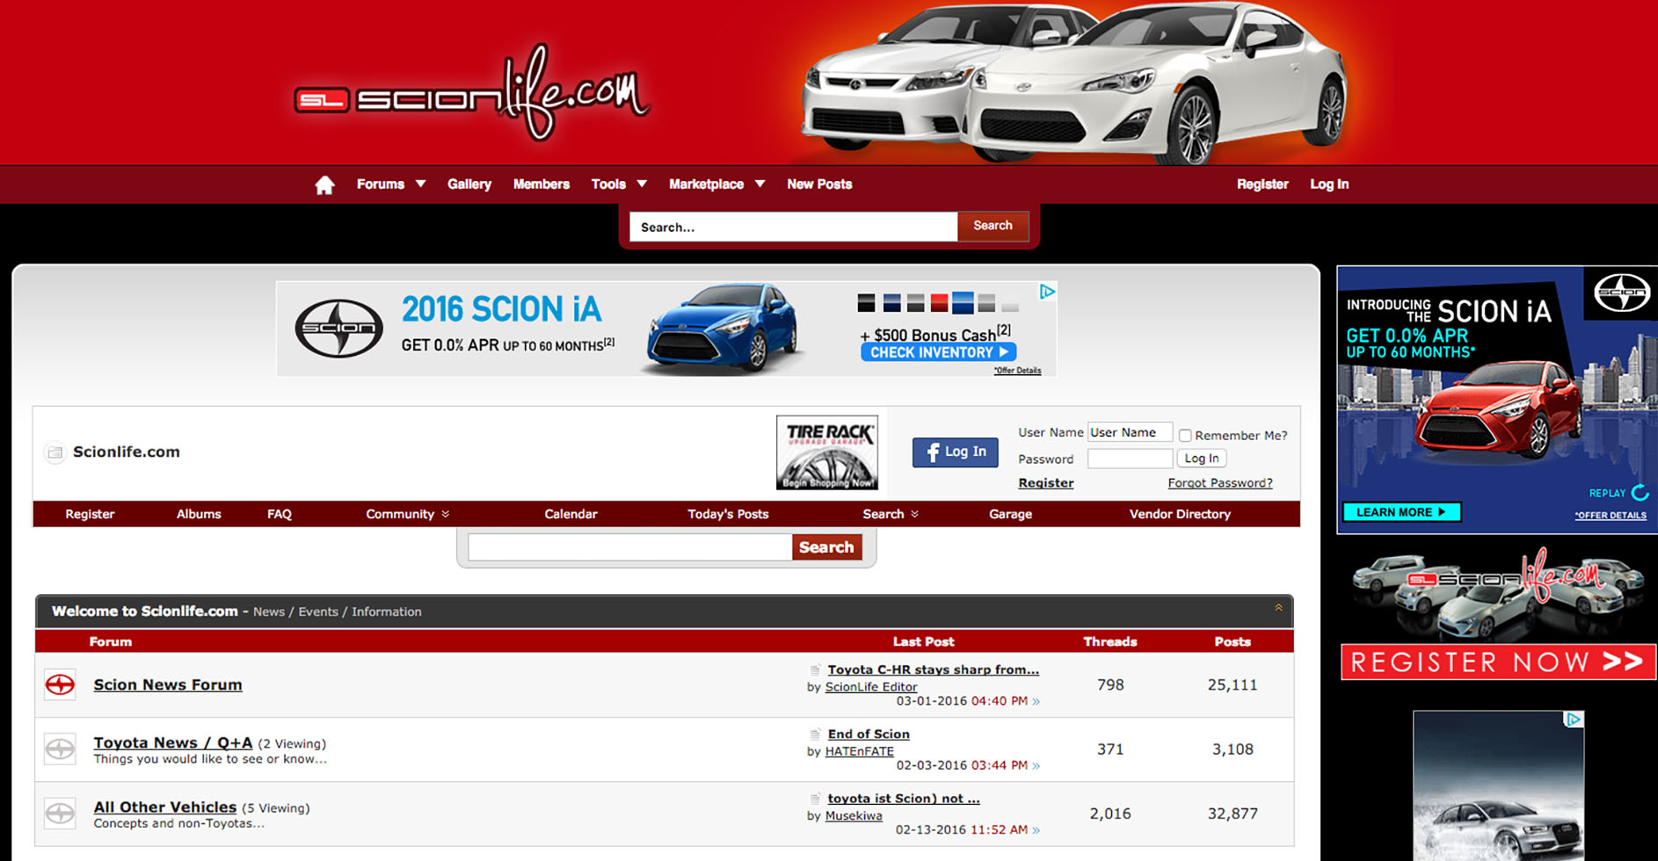1658x861 pixels.
Task: Open Gallery in top navigation
Action: tap(469, 184)
